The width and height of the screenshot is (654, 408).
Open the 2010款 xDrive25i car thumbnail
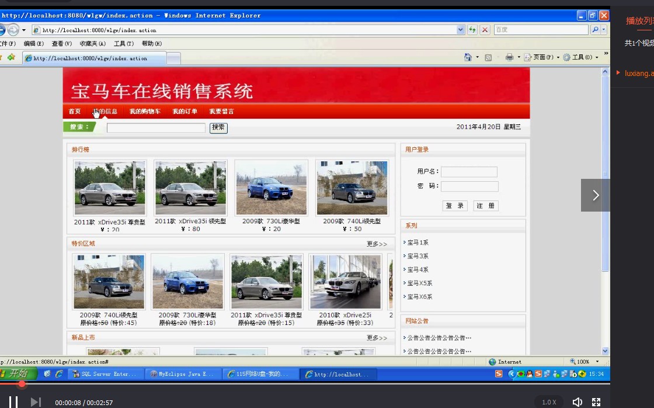[x=345, y=282]
